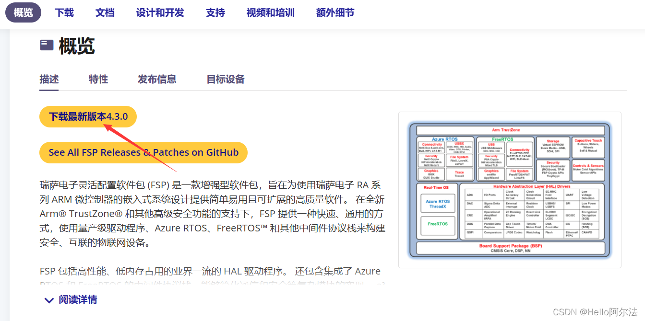The image size is (645, 321).
Task: Open the 额外细节 navigation entry
Action: 335,13
